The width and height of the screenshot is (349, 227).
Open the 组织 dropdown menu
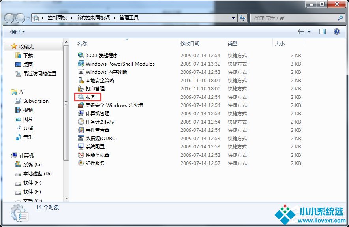tap(17, 32)
